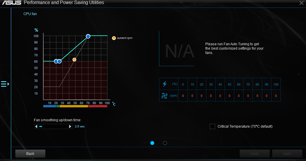Click the lightning bolt power percentage icon
Viewport: 306px width, 161px height.
tap(164, 84)
